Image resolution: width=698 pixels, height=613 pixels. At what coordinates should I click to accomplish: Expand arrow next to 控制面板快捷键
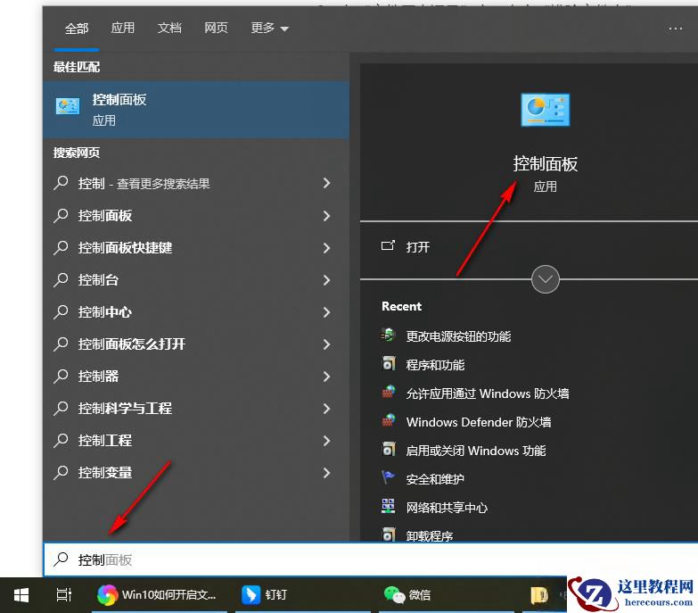point(326,248)
